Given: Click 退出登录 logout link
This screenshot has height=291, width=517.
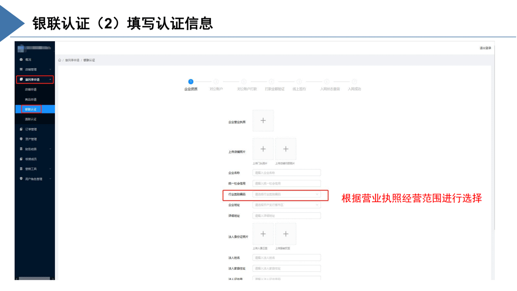Looking at the screenshot, I should pyautogui.click(x=485, y=48).
